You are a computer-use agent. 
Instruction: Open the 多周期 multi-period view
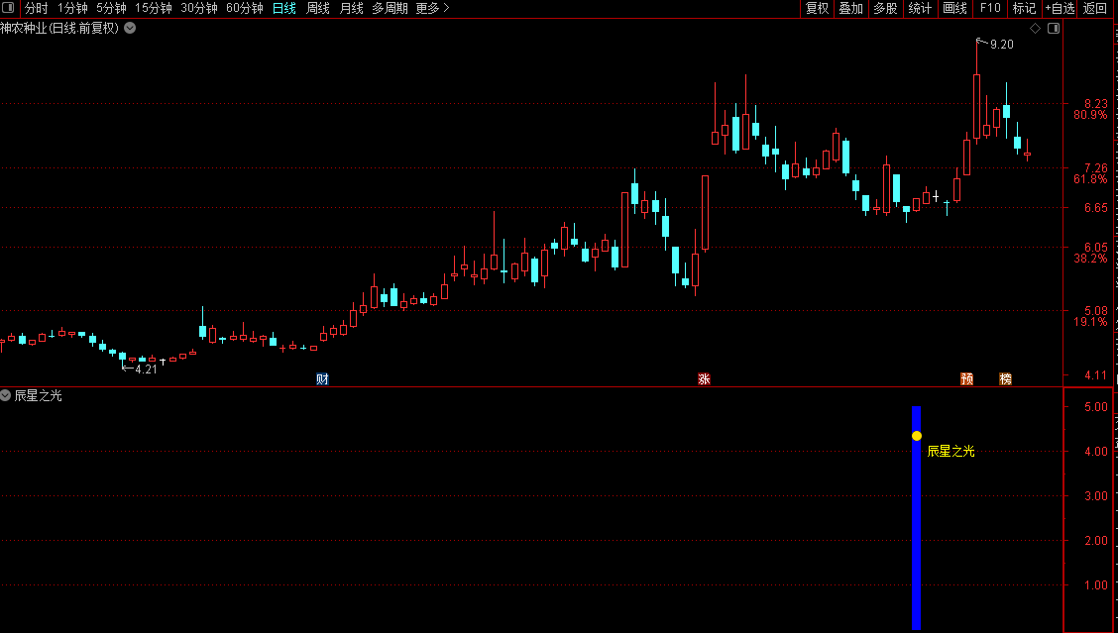point(391,9)
